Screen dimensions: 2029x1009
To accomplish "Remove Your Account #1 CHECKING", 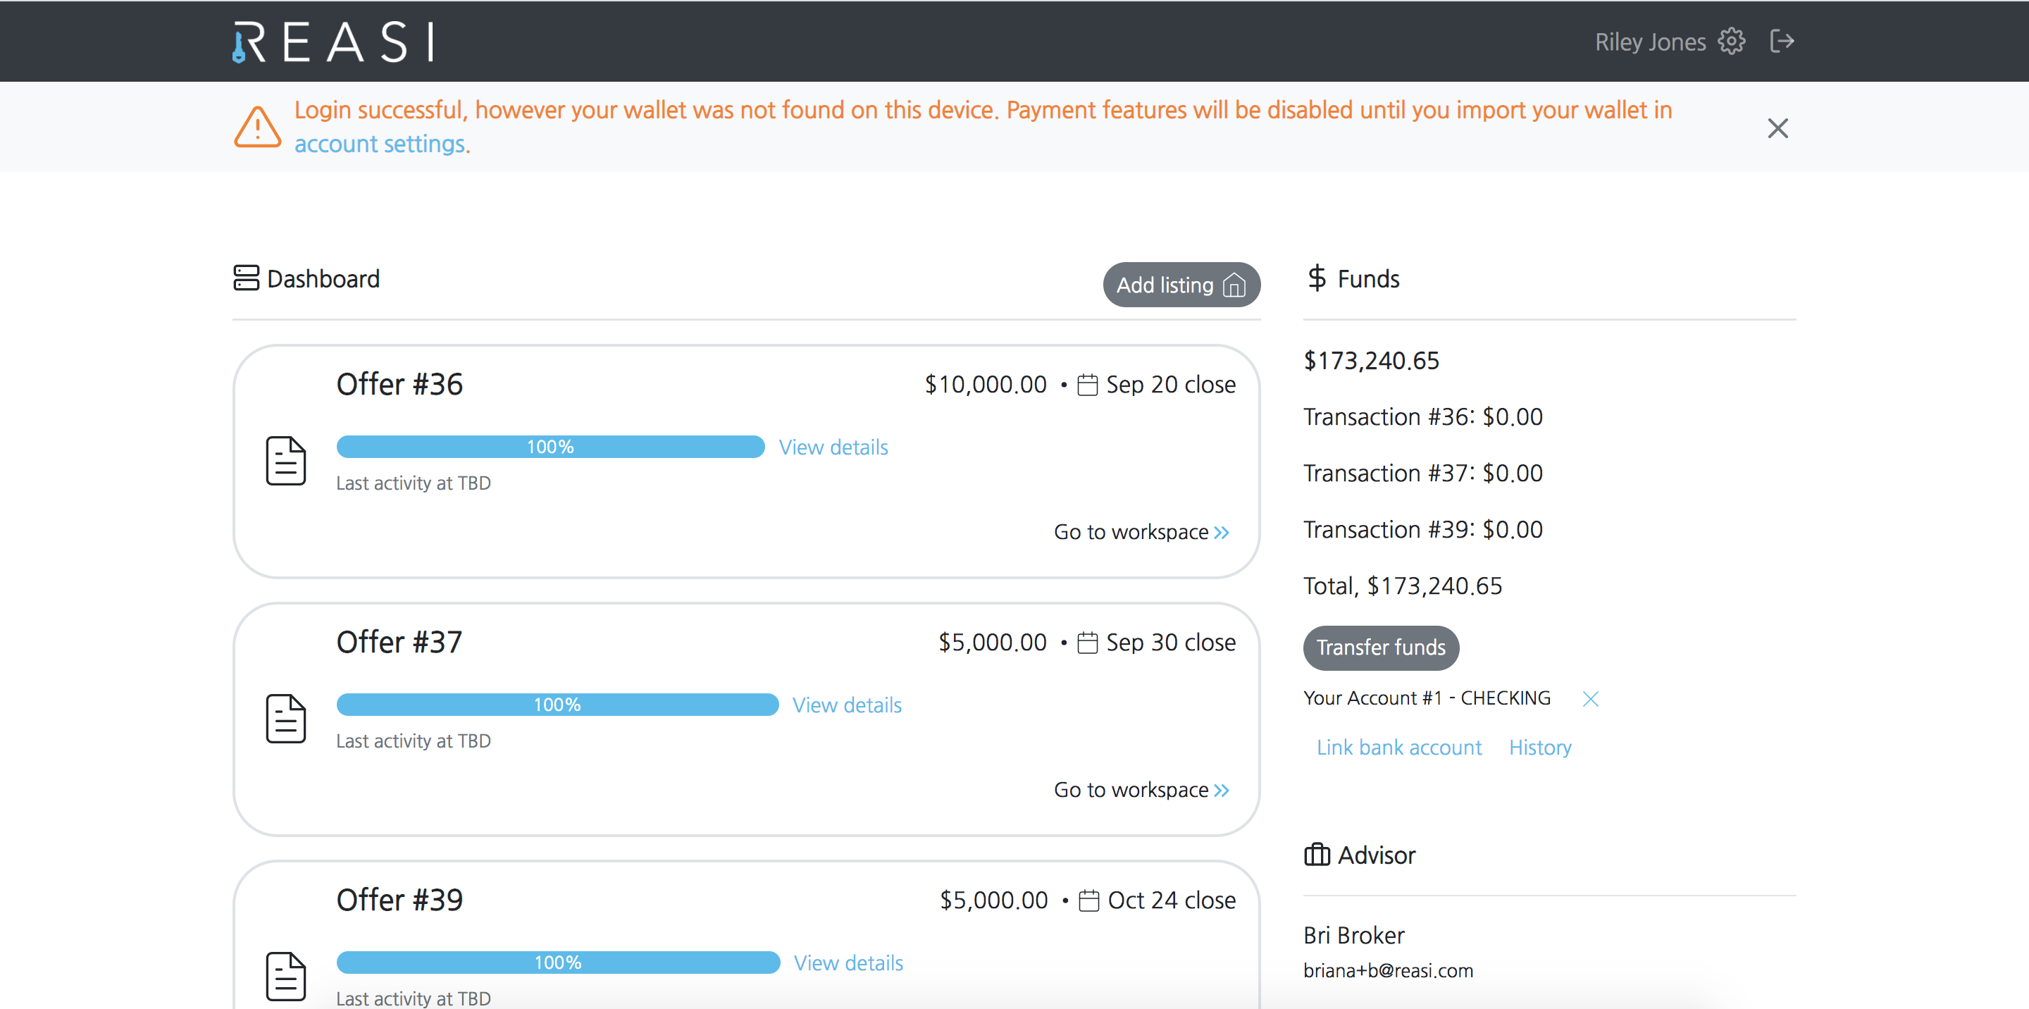I will (x=1590, y=699).
